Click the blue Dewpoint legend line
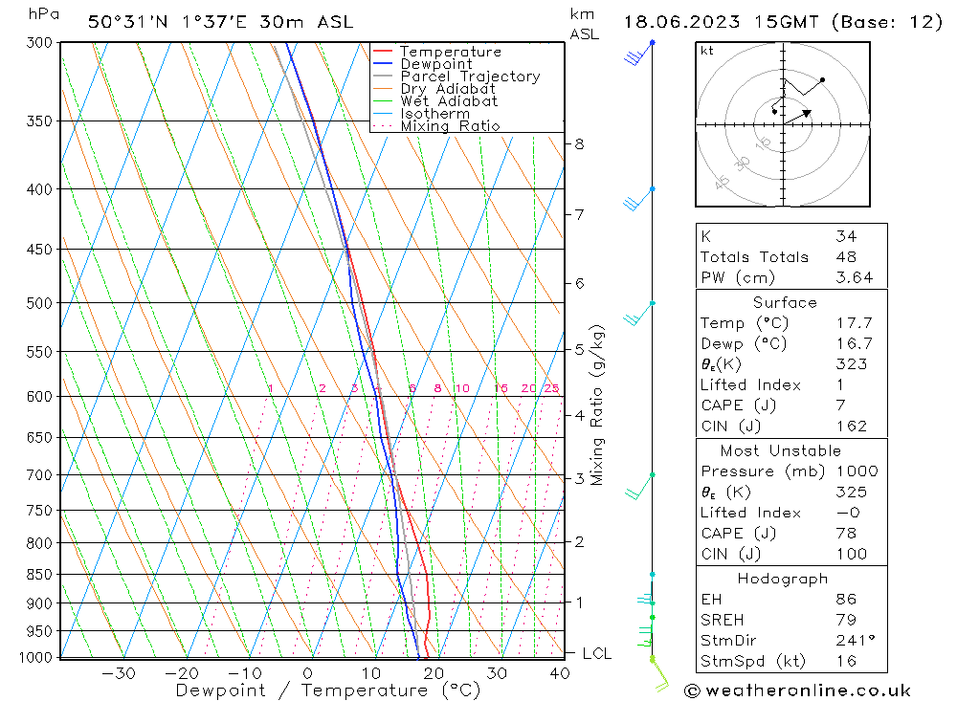 click(383, 63)
